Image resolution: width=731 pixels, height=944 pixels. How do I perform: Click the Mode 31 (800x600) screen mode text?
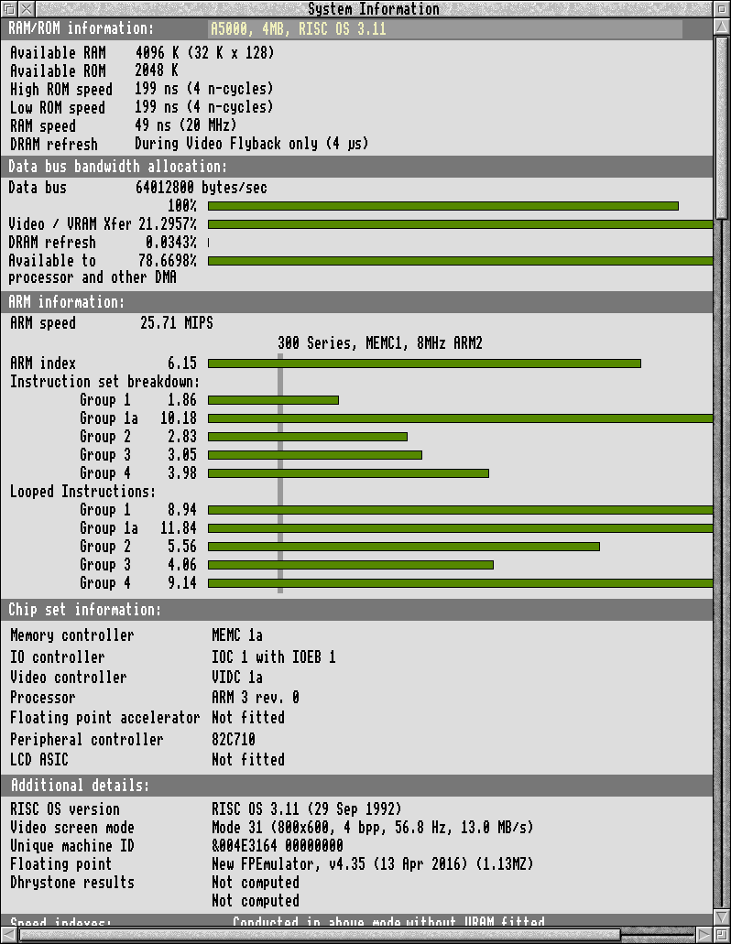[x=373, y=827]
